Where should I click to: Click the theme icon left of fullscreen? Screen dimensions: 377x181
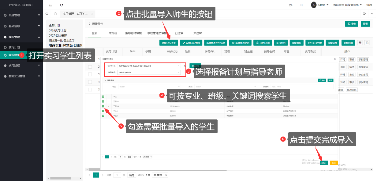[291, 5]
